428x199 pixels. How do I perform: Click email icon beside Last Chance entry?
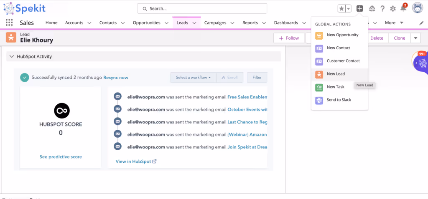[117, 121]
